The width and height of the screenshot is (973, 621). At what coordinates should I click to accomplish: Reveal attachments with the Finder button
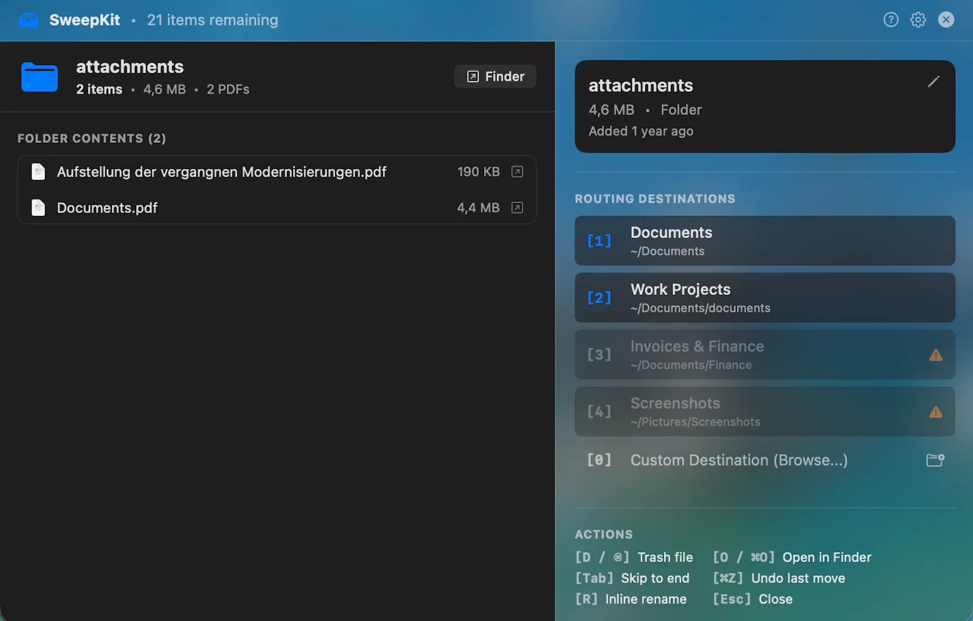click(495, 76)
